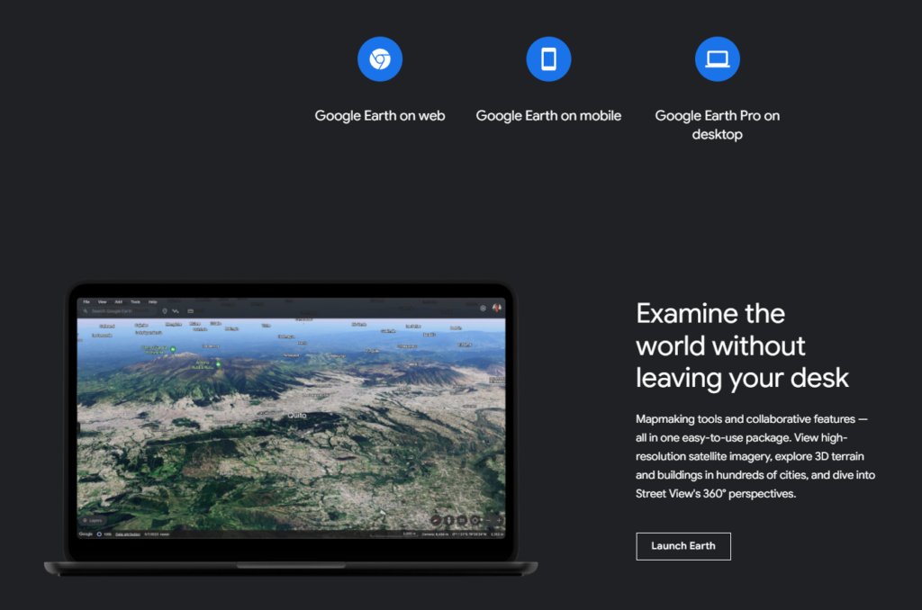Click the my location target icon
This screenshot has height=610, width=922.
474,519
